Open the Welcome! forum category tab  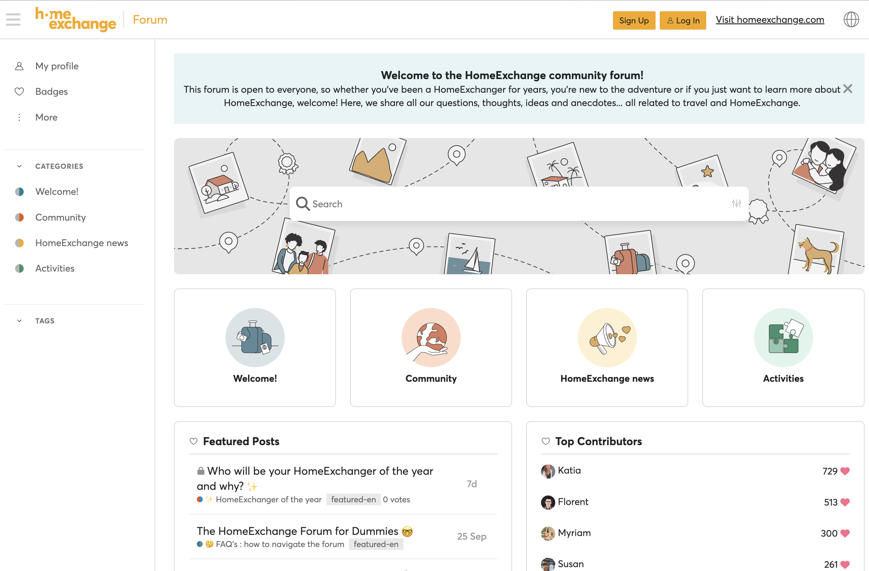point(254,347)
